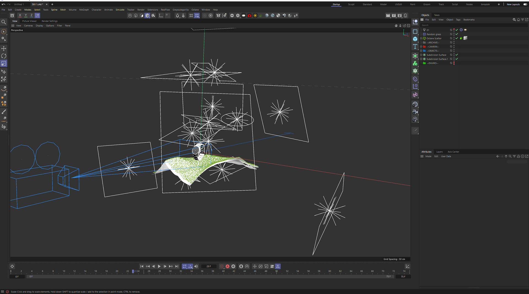Open viewport Cameras menu

tap(28, 26)
